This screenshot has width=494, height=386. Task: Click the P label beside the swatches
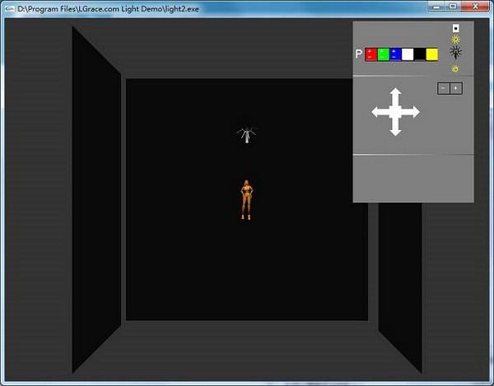(x=358, y=54)
